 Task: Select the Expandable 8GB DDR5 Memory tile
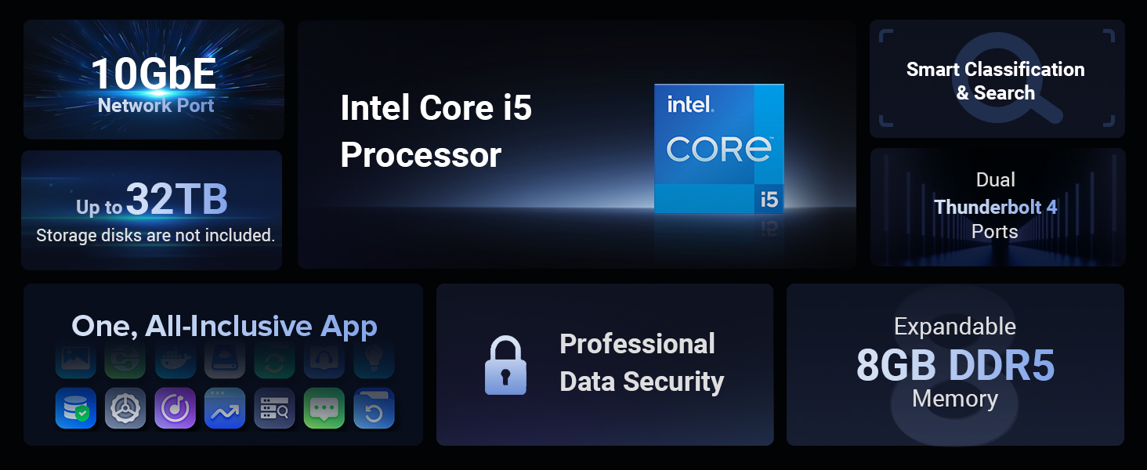[955, 364]
